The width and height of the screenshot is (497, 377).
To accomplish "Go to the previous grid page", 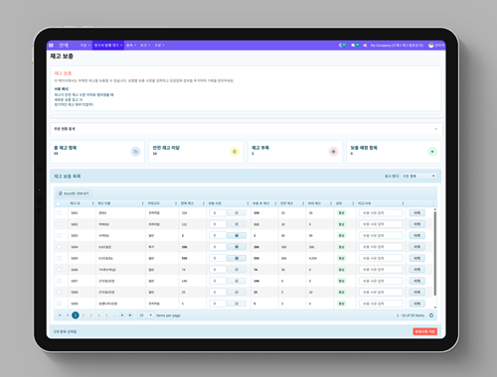I will point(68,315).
